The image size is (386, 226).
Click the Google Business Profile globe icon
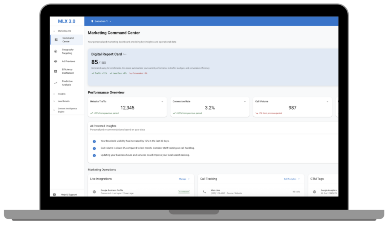tap(94, 192)
